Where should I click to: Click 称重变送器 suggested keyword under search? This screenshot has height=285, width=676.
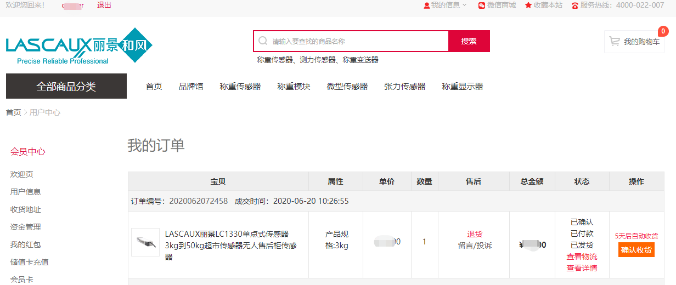[x=360, y=60]
